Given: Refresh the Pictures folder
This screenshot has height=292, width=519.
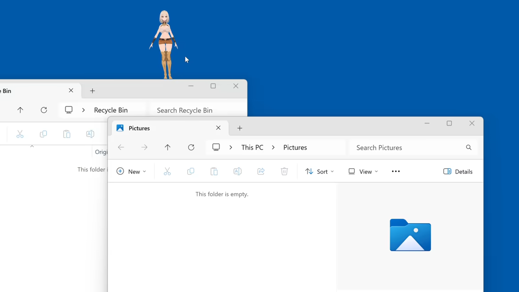Looking at the screenshot, I should [191, 147].
